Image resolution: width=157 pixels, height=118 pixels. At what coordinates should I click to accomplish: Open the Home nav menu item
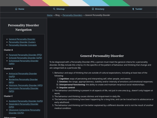pyautogui.click(x=20, y=9)
